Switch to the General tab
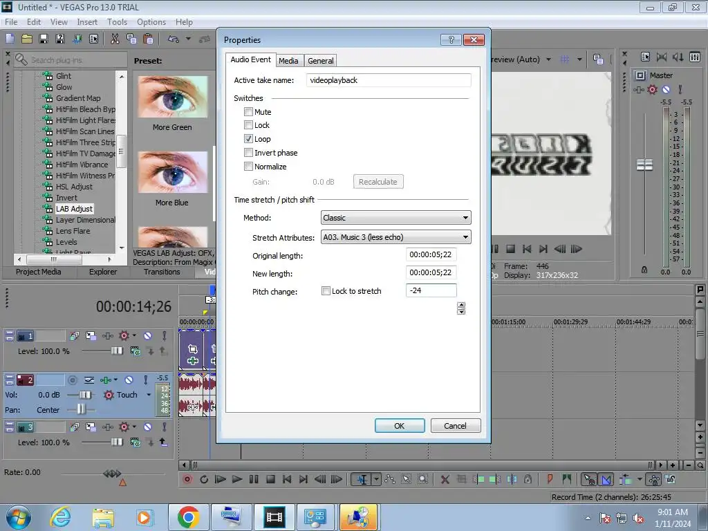The height and width of the screenshot is (531, 708). [x=321, y=61]
